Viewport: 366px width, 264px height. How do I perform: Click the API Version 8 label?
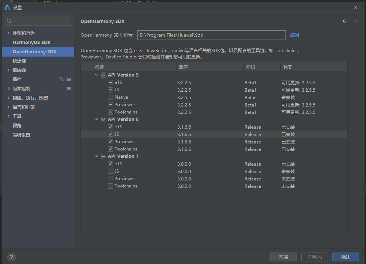tap(123, 119)
